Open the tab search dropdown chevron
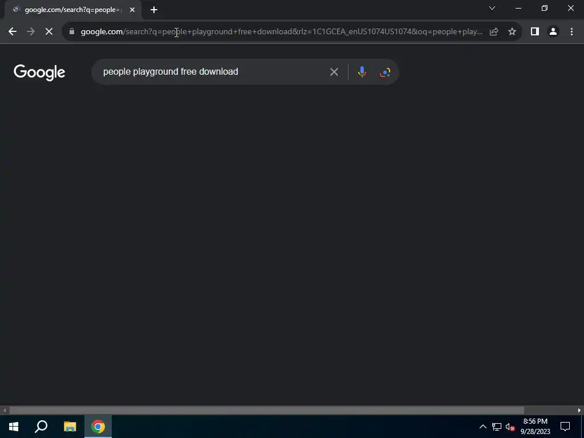Image resolution: width=584 pixels, height=438 pixels. point(492,8)
